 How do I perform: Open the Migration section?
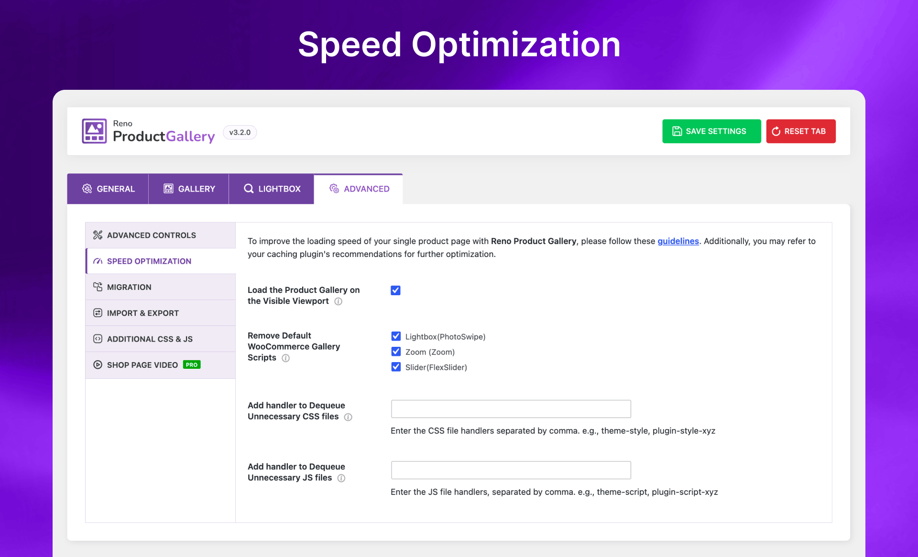click(161, 287)
